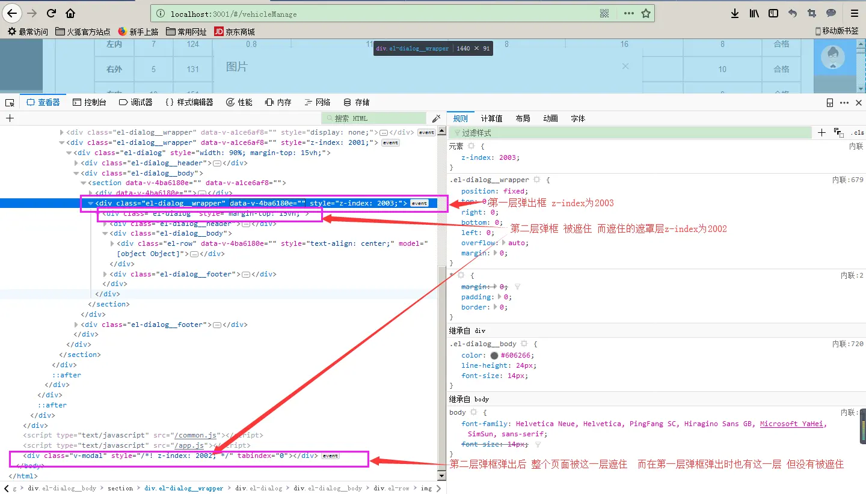Select div.el-dialog__wrapper in the breadcrumb bar

184,488
